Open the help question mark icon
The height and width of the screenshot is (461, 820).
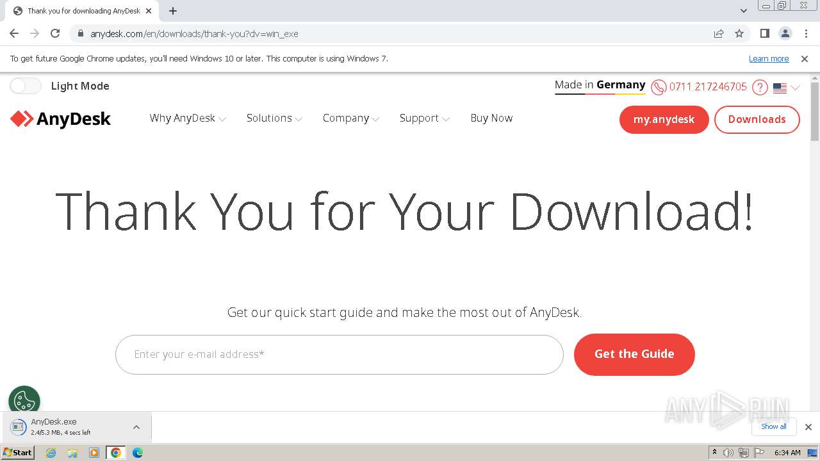click(x=760, y=87)
